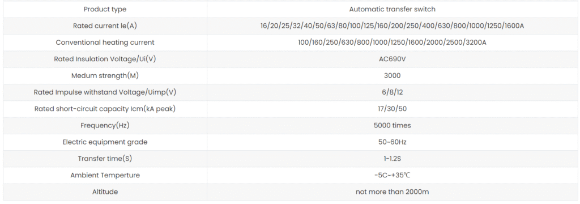Image resolution: width=580 pixels, height=204 pixels.
Task: Click the Electric equipment grade label
Action: [x=105, y=142]
